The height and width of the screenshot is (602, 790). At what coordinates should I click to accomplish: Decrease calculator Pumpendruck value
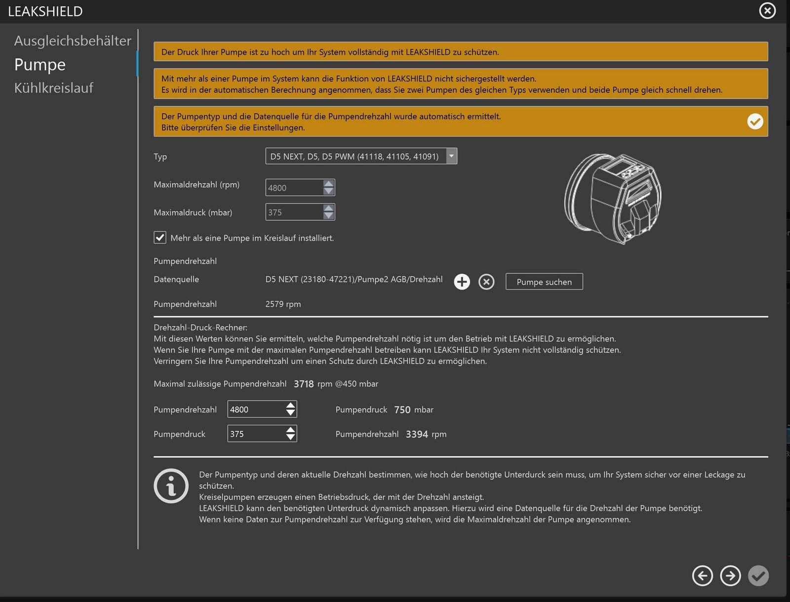pos(291,438)
